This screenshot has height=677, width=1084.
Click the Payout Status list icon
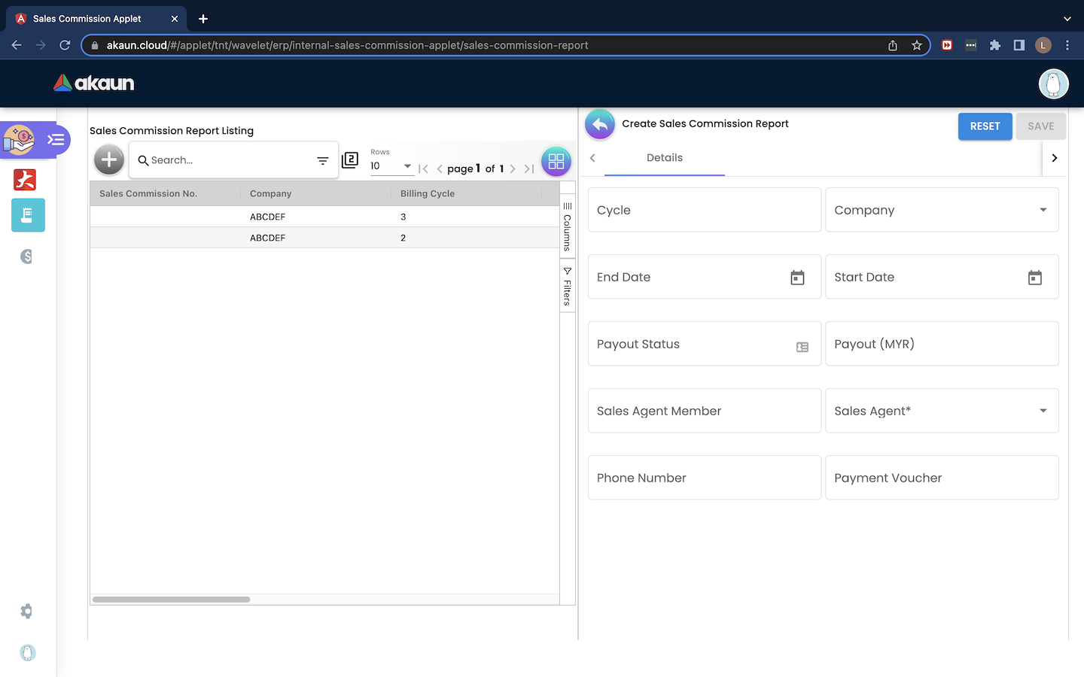pyautogui.click(x=802, y=347)
